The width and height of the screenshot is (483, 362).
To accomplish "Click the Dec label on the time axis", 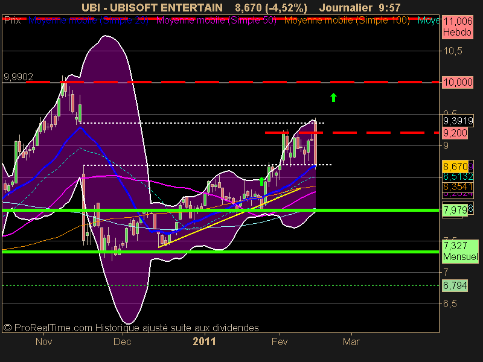I will [123, 341].
